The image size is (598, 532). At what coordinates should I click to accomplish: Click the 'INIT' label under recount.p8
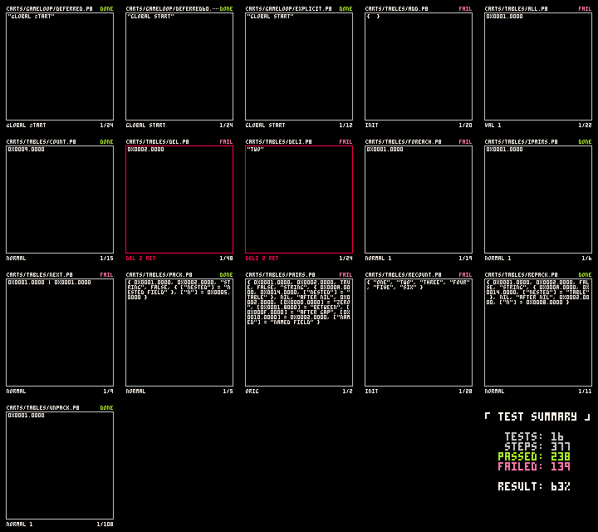click(372, 392)
